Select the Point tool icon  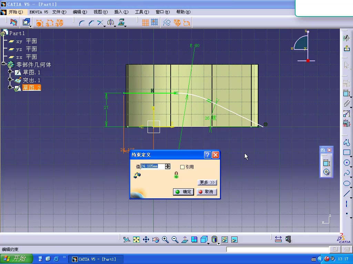(347, 213)
